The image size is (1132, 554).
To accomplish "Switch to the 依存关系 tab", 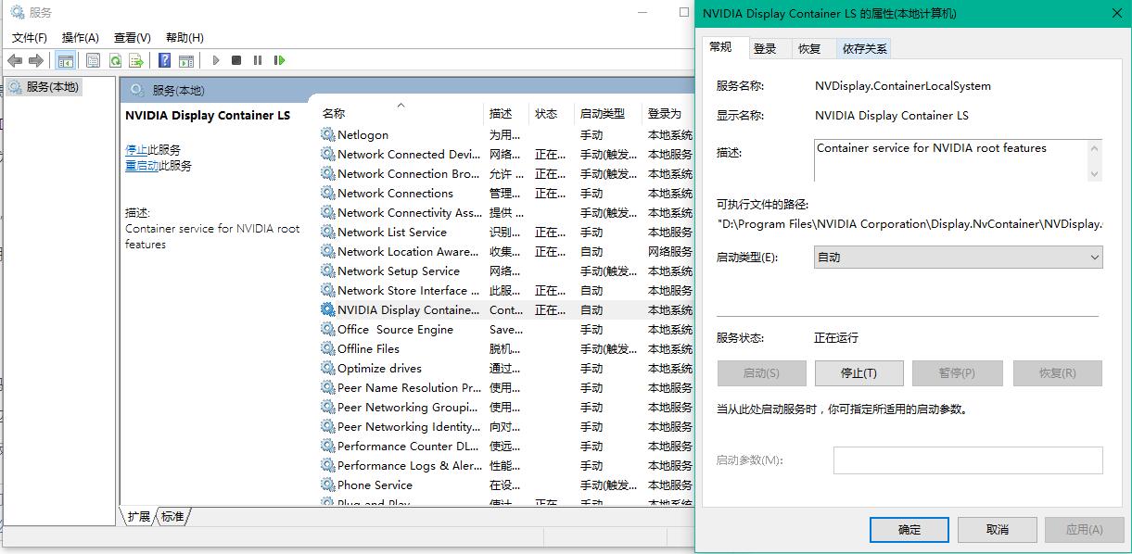I will [x=864, y=49].
